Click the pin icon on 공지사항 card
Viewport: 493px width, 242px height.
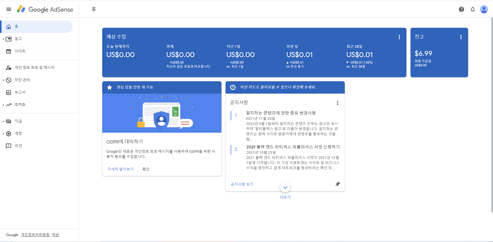pos(338,184)
